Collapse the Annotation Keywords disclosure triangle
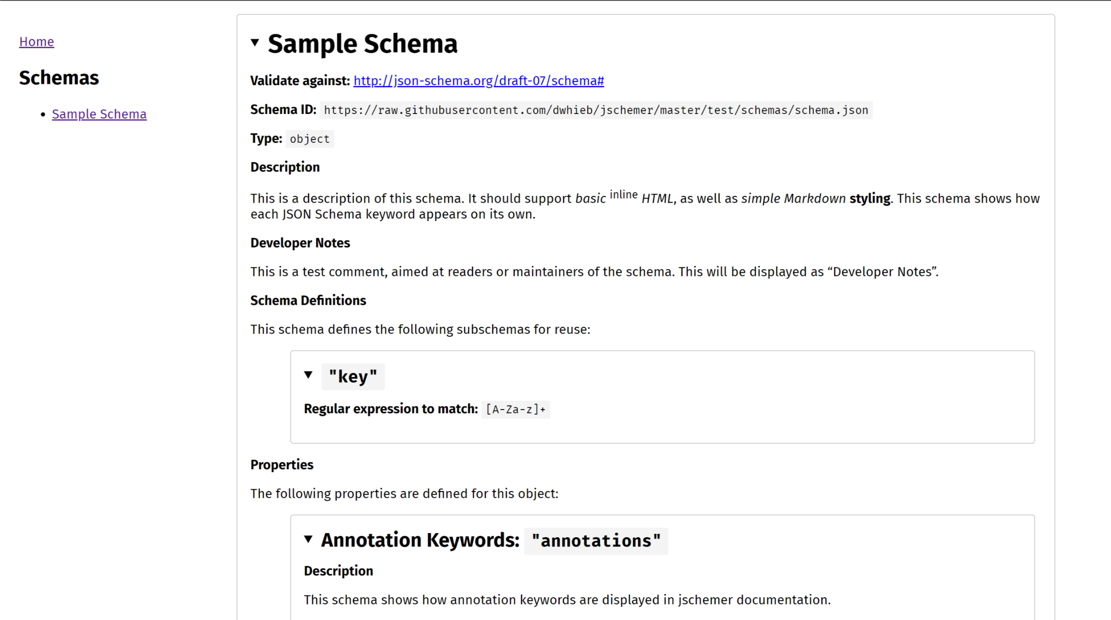 pos(309,539)
